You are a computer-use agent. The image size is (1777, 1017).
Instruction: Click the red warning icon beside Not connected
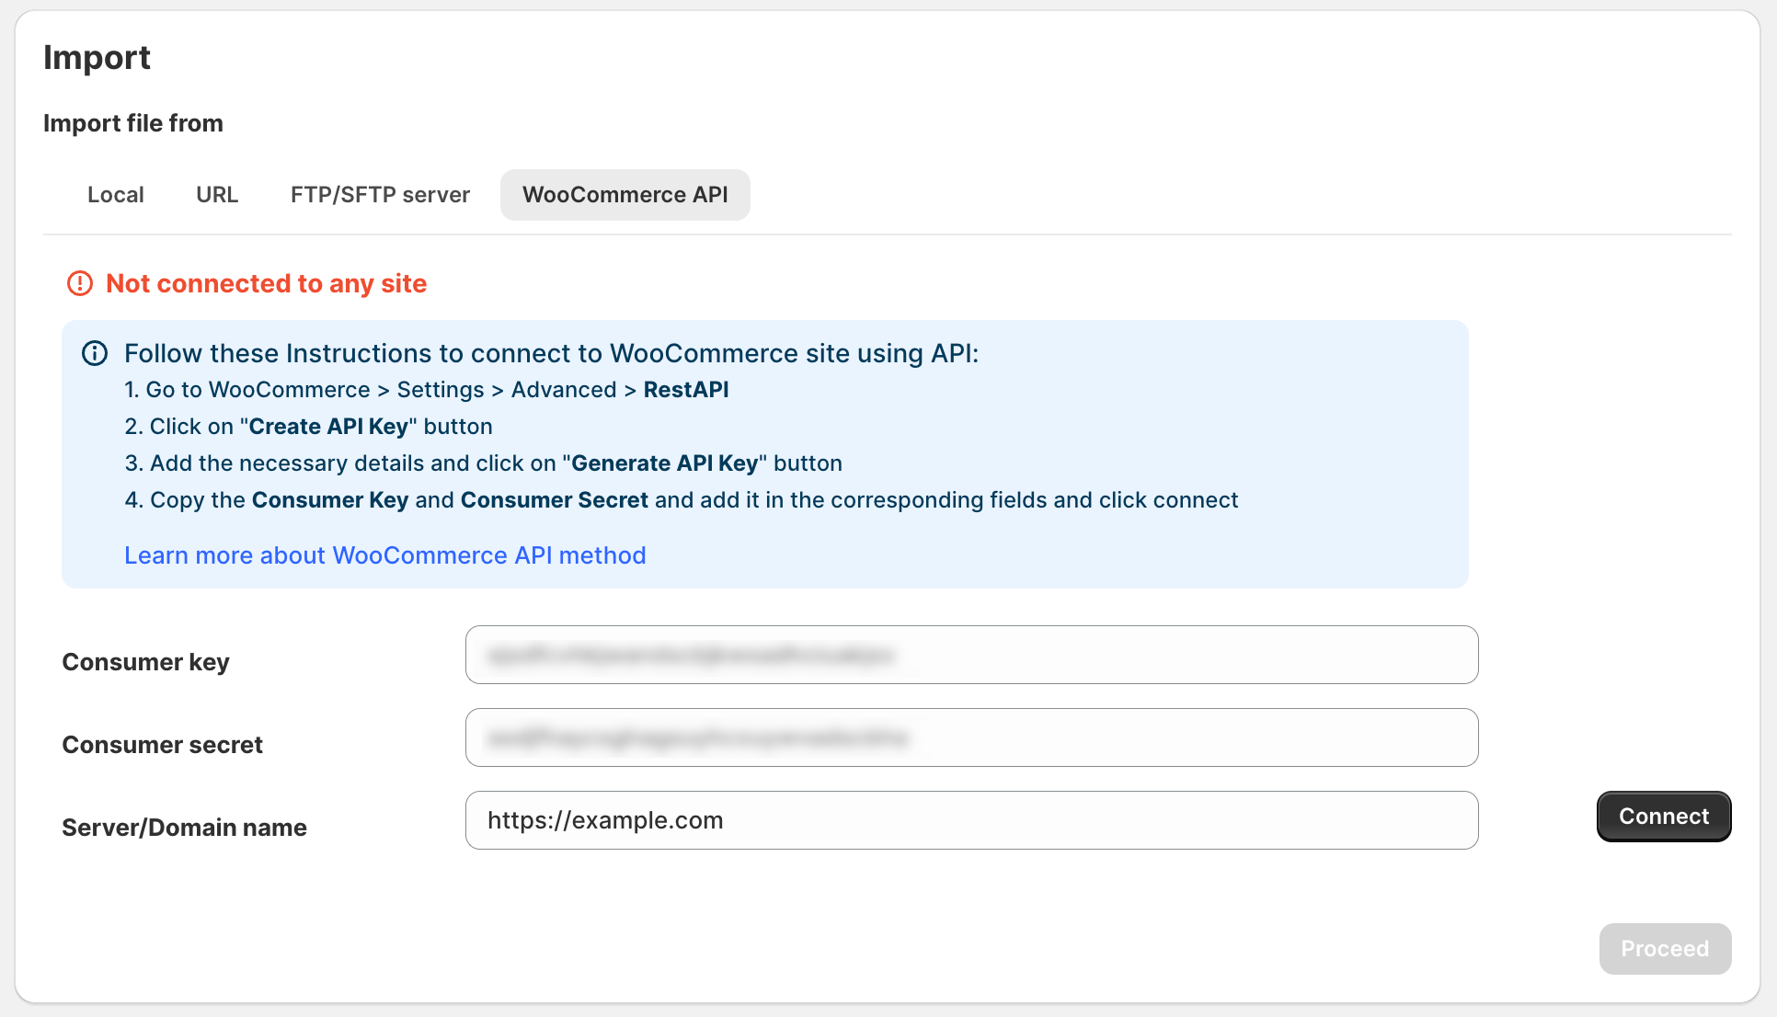80,283
